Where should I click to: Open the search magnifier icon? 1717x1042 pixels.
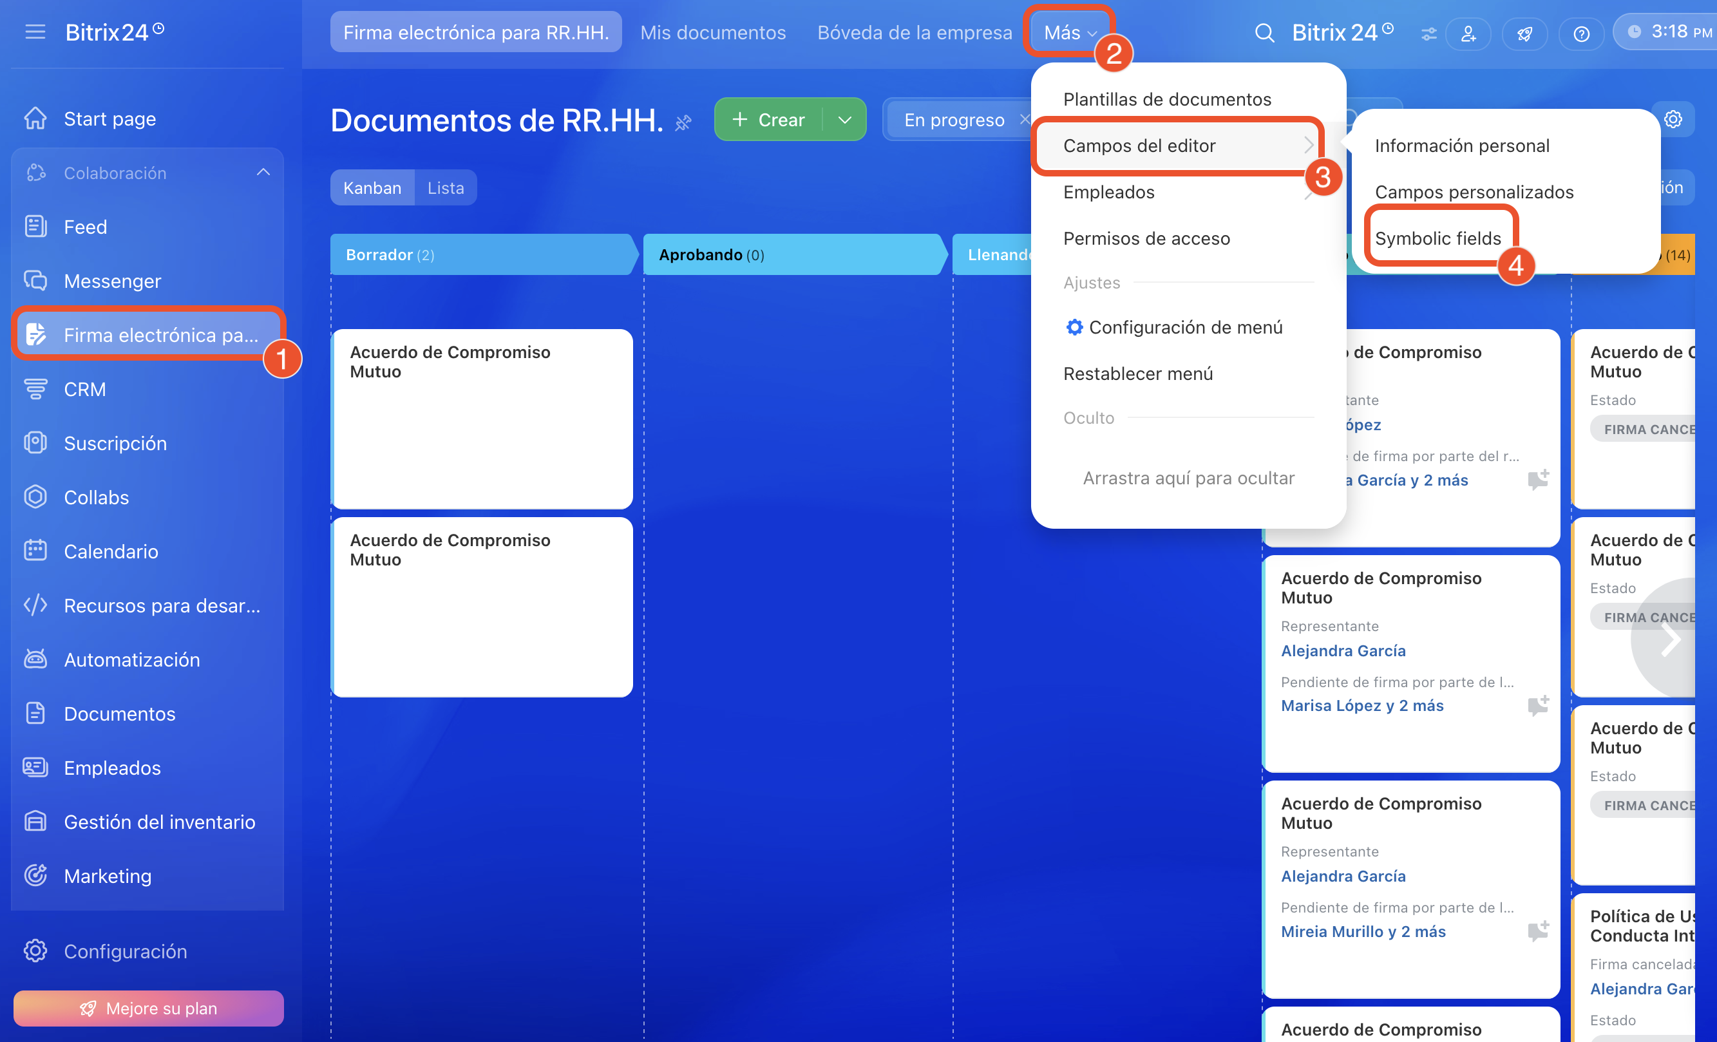(1264, 33)
